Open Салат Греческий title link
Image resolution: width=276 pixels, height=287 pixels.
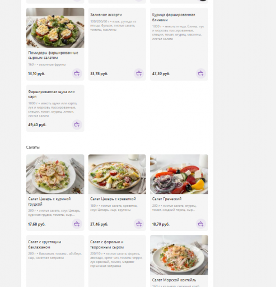pos(167,199)
